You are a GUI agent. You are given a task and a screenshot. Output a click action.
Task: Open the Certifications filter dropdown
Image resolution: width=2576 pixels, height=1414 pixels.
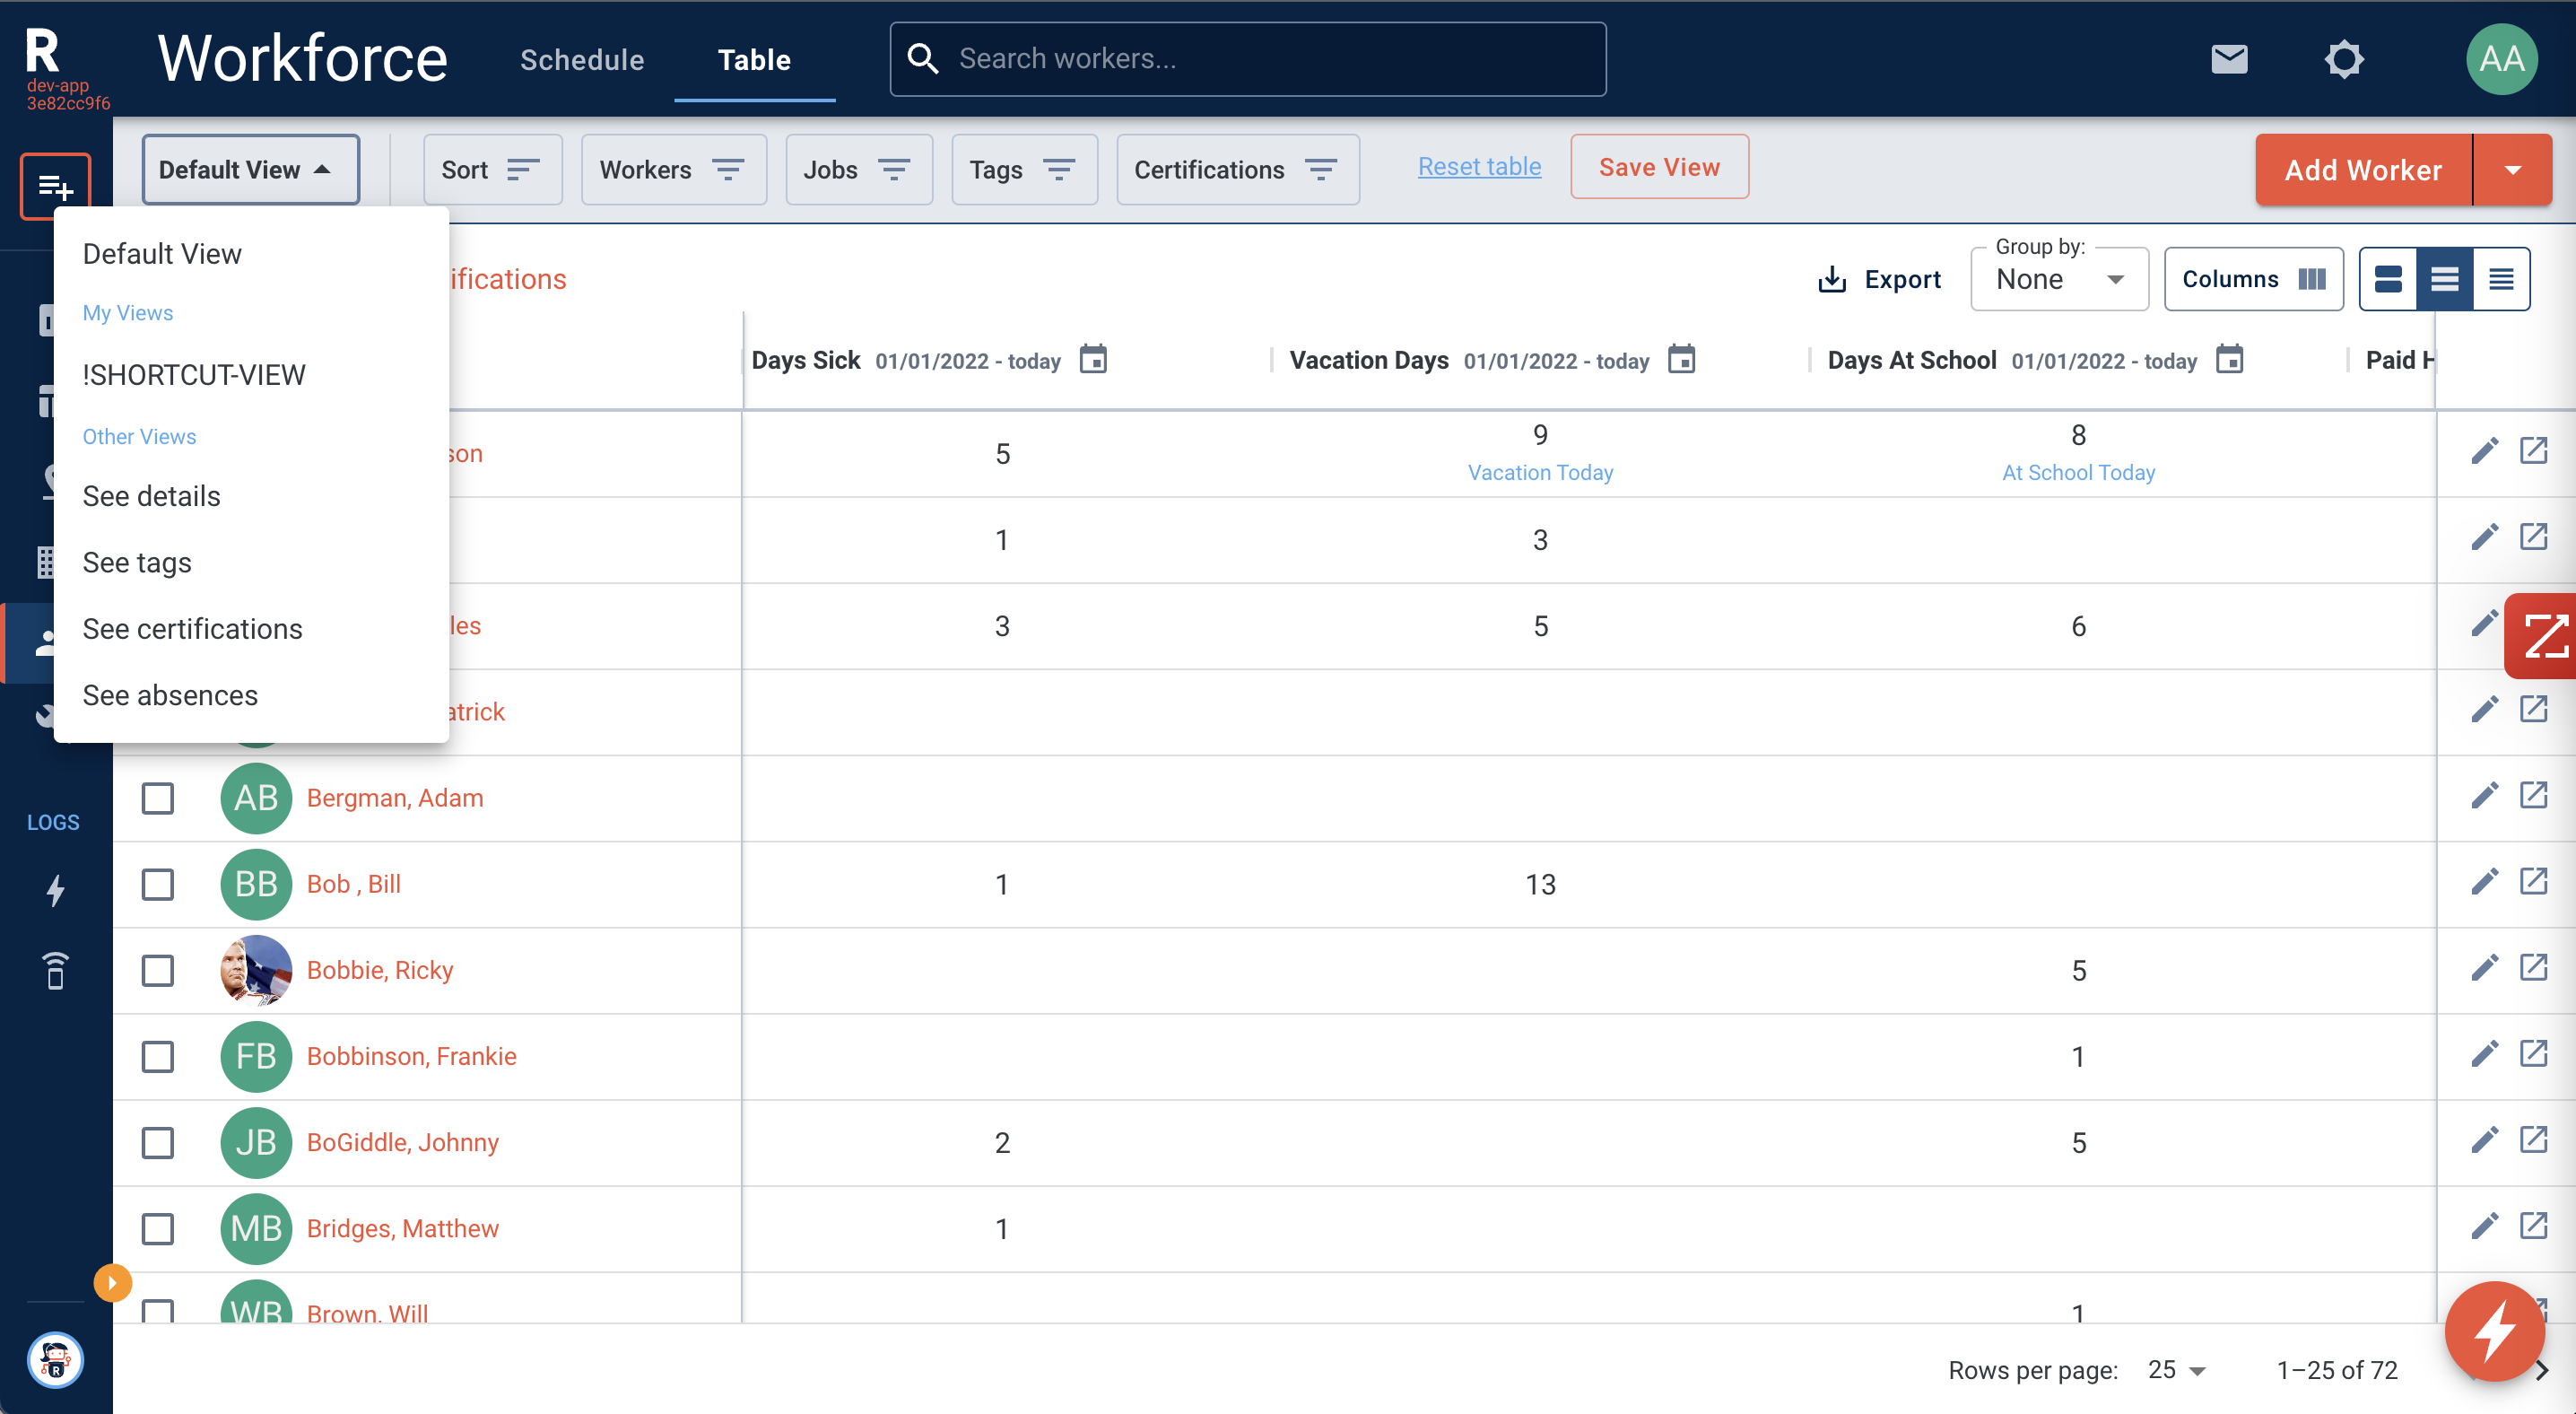click(x=1237, y=170)
